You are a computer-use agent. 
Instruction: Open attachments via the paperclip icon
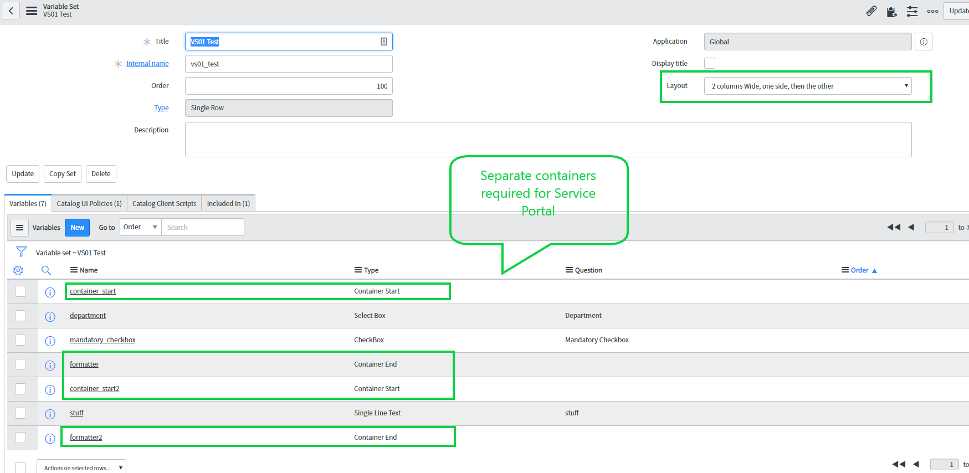tap(871, 11)
